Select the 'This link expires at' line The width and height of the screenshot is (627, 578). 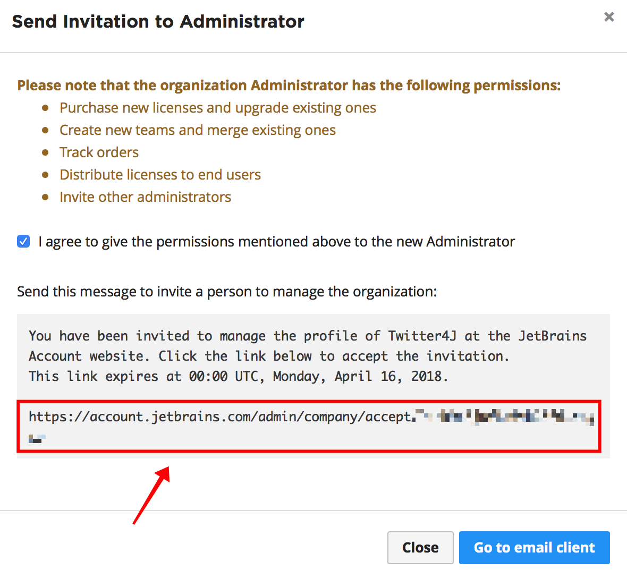coord(239,377)
